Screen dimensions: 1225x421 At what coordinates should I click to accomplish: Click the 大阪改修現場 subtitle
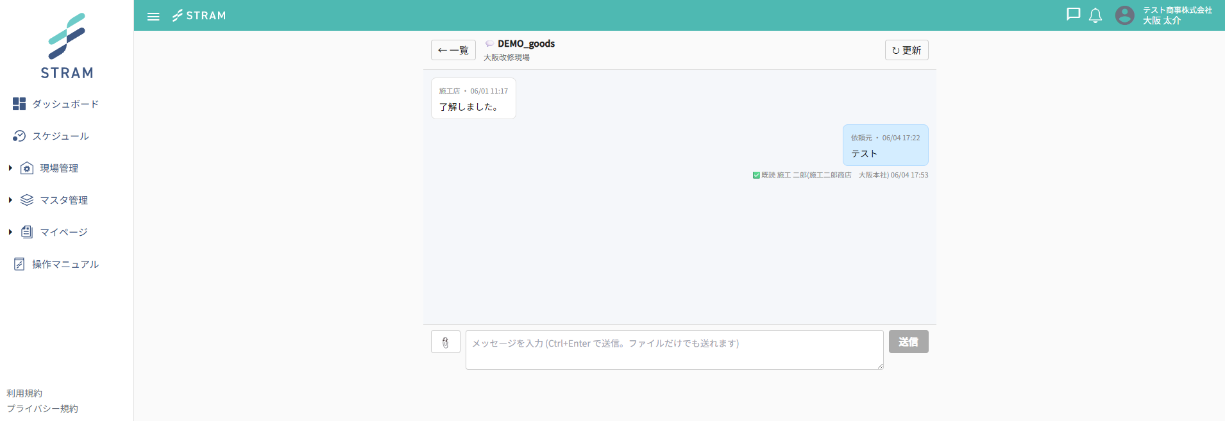pos(507,57)
